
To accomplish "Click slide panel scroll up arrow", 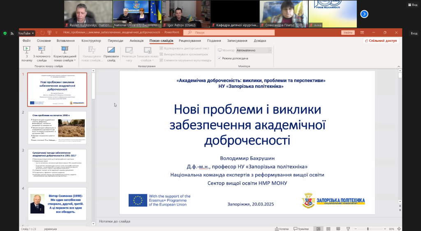I will (x=93, y=71).
